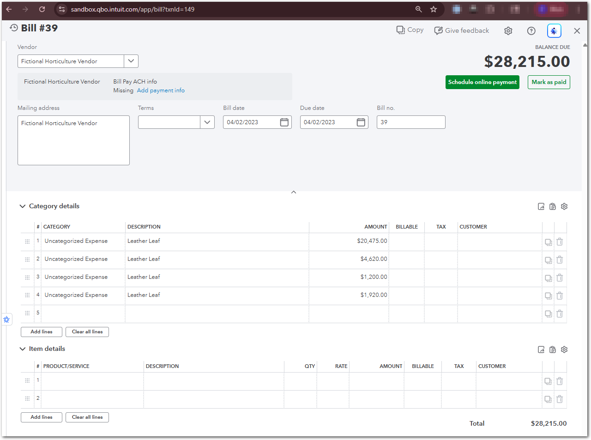
Task: Collapse Item details section
Action: (22, 349)
